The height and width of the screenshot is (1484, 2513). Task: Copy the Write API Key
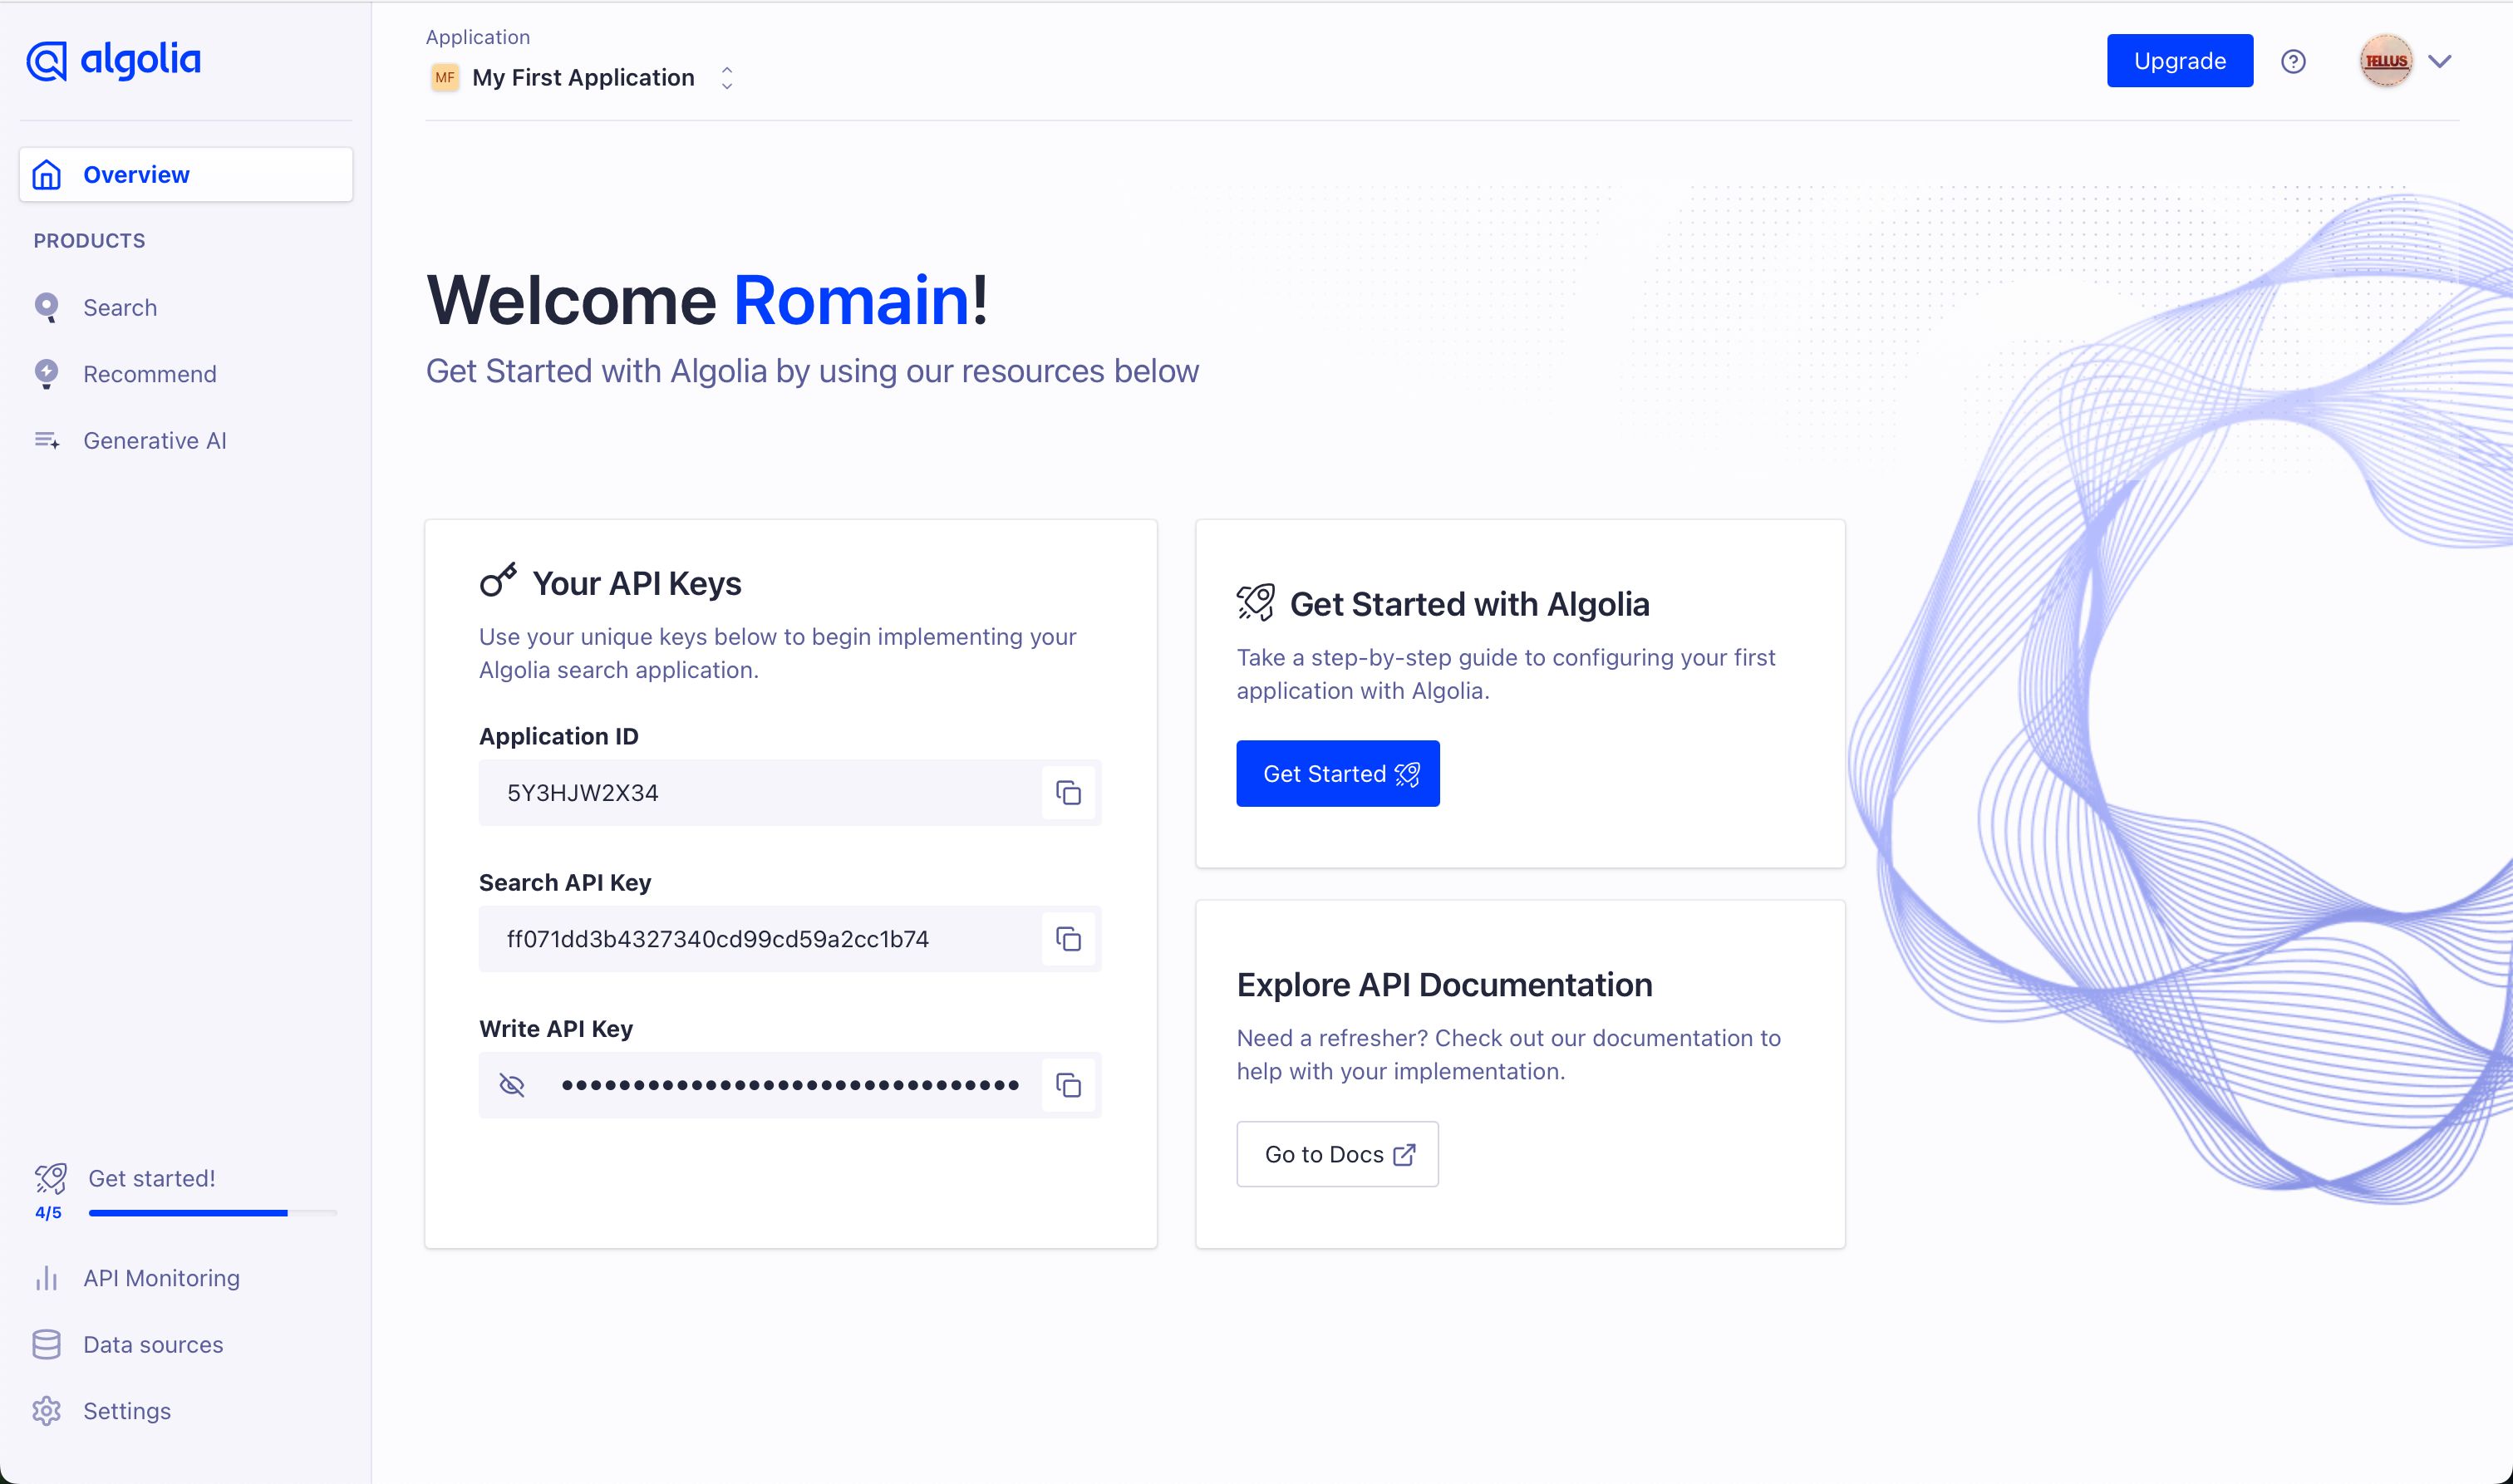(x=1068, y=1085)
